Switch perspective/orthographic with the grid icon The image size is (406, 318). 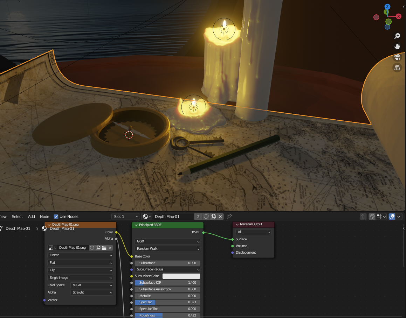click(397, 68)
